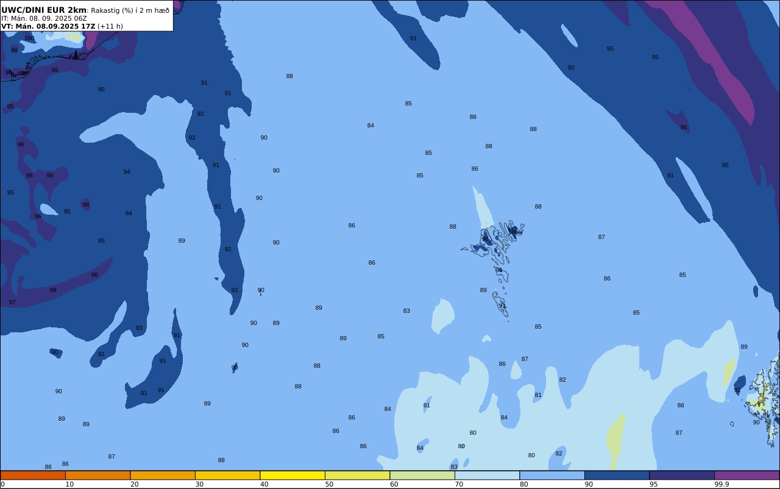Screen dimensions: 780x489
Task: Click the purple legend swatch above 99.9
Action: point(746,475)
